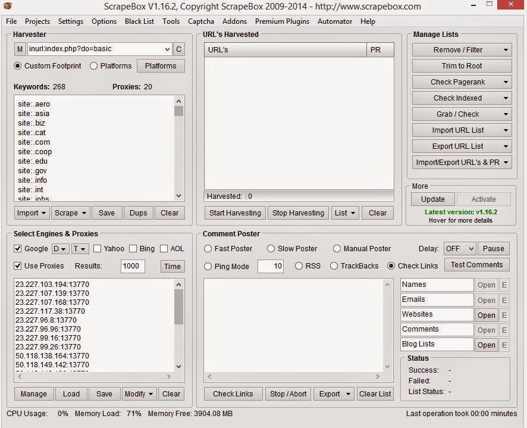Click the E edit button beside Websites
The width and height of the screenshot is (527, 428).
click(x=504, y=314)
